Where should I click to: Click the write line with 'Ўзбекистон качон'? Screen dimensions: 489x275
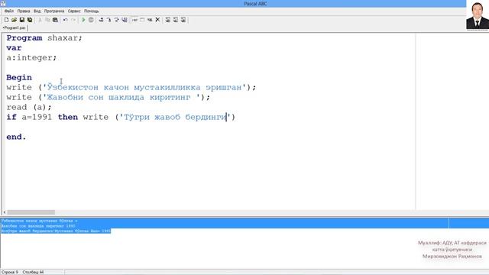(131, 87)
